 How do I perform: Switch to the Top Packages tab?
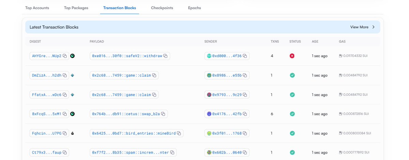[x=76, y=8]
